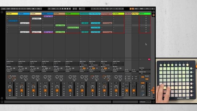Open the 1 Bar quantization menu
The height and width of the screenshot is (111, 197).
[x=39, y=9]
